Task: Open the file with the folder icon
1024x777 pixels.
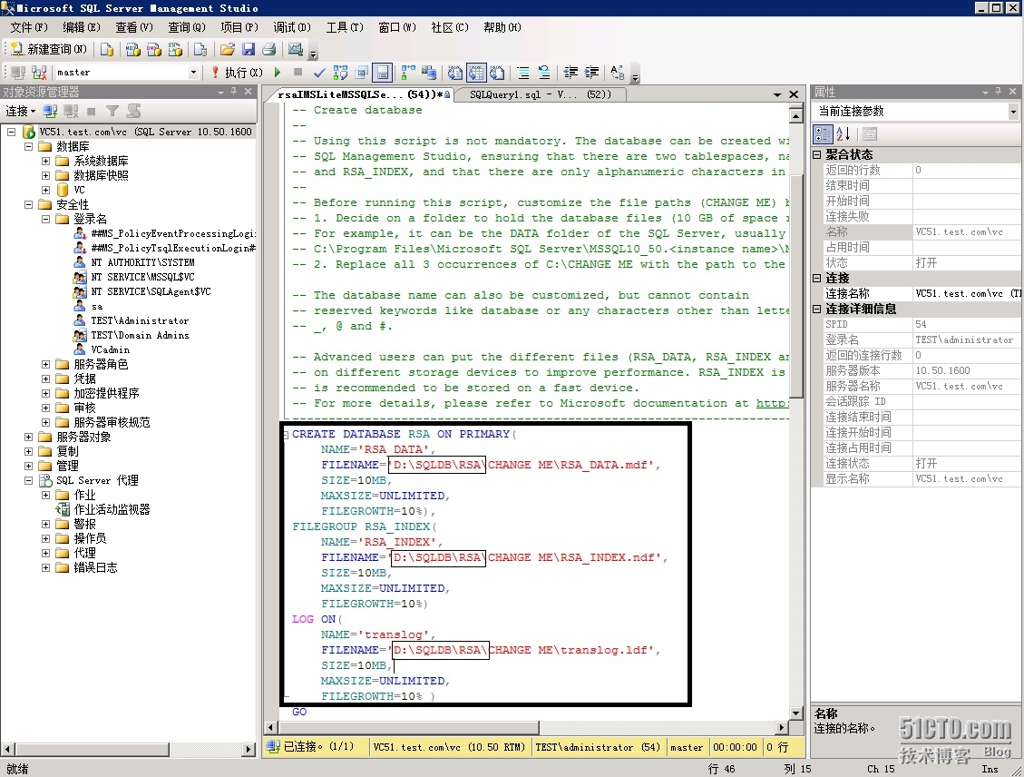Action: (228, 50)
